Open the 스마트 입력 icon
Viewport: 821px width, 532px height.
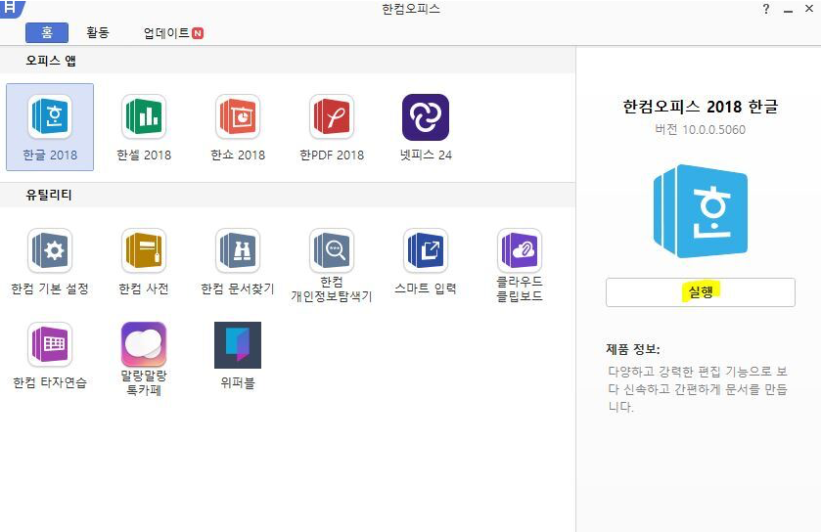coord(425,250)
